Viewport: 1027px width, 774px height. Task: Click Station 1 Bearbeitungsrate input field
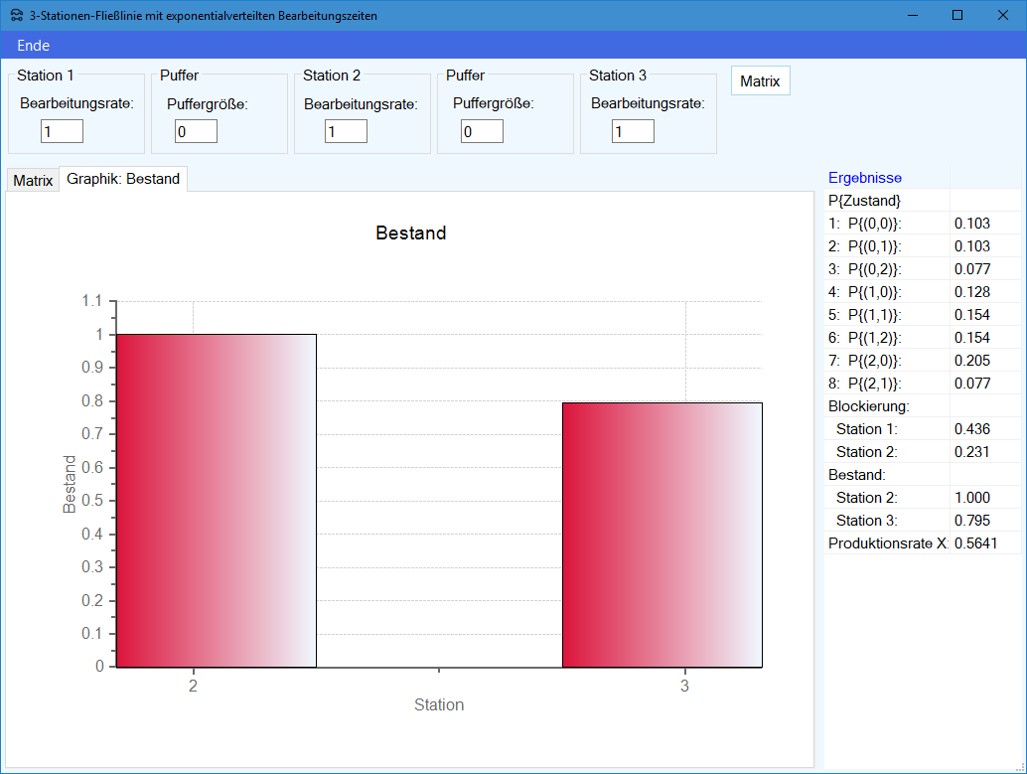pos(62,131)
